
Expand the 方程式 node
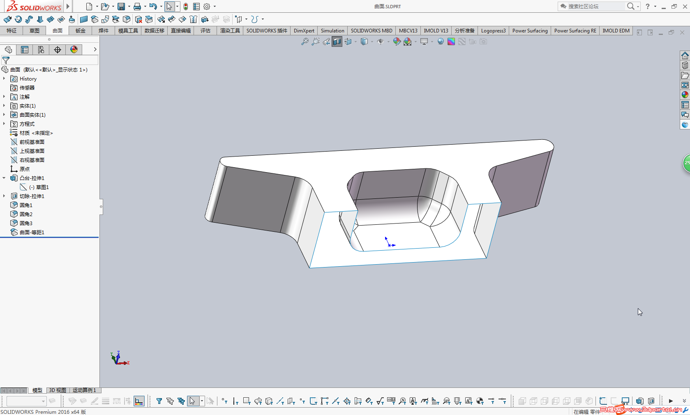coord(4,124)
